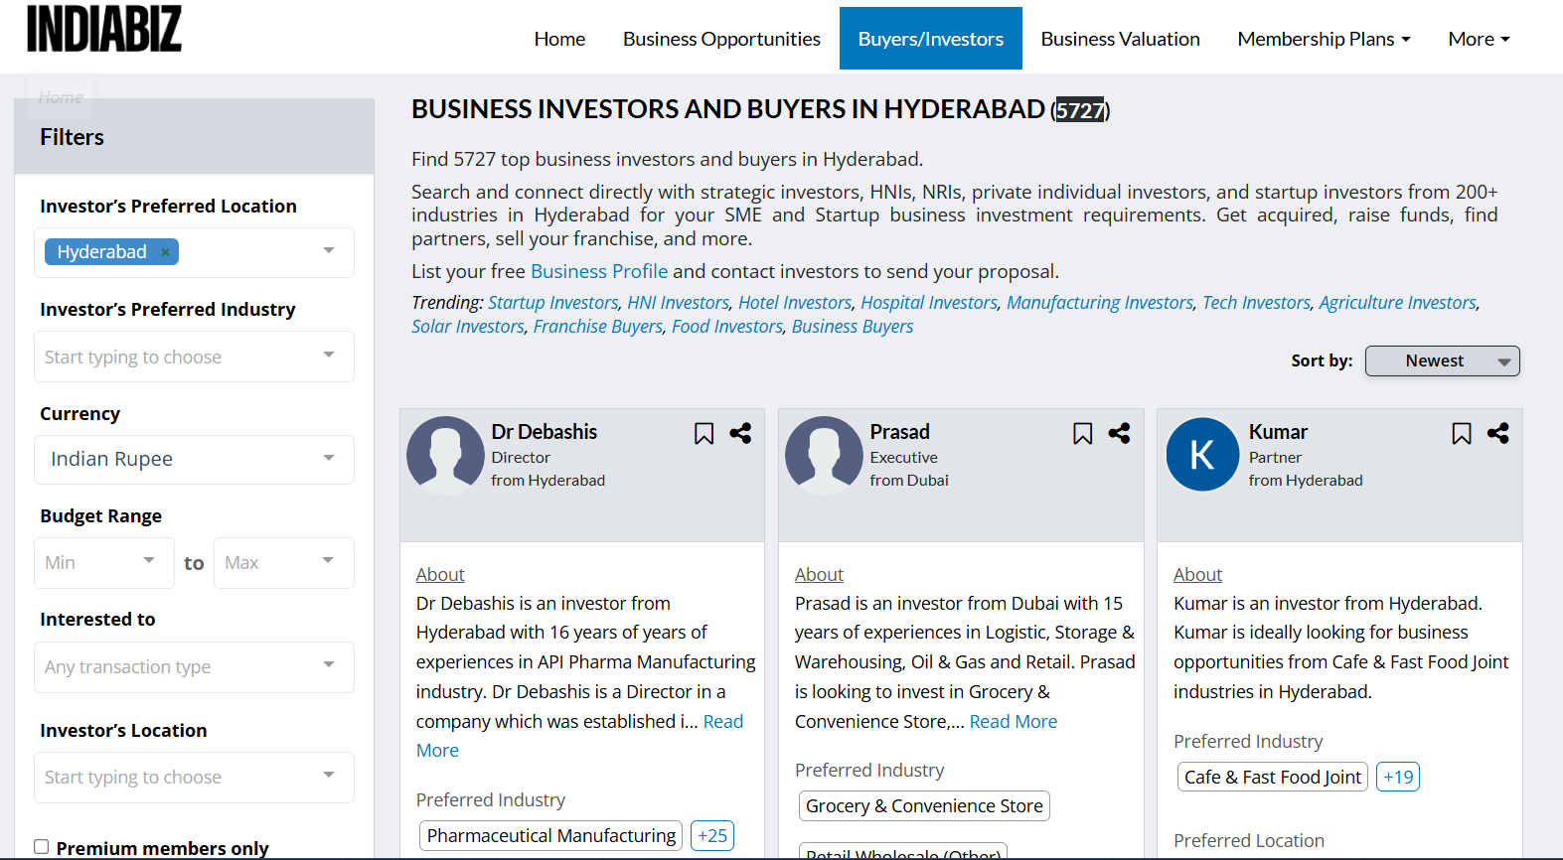
Task: Expand the Currency Indian Rupee dropdown
Action: click(x=194, y=459)
